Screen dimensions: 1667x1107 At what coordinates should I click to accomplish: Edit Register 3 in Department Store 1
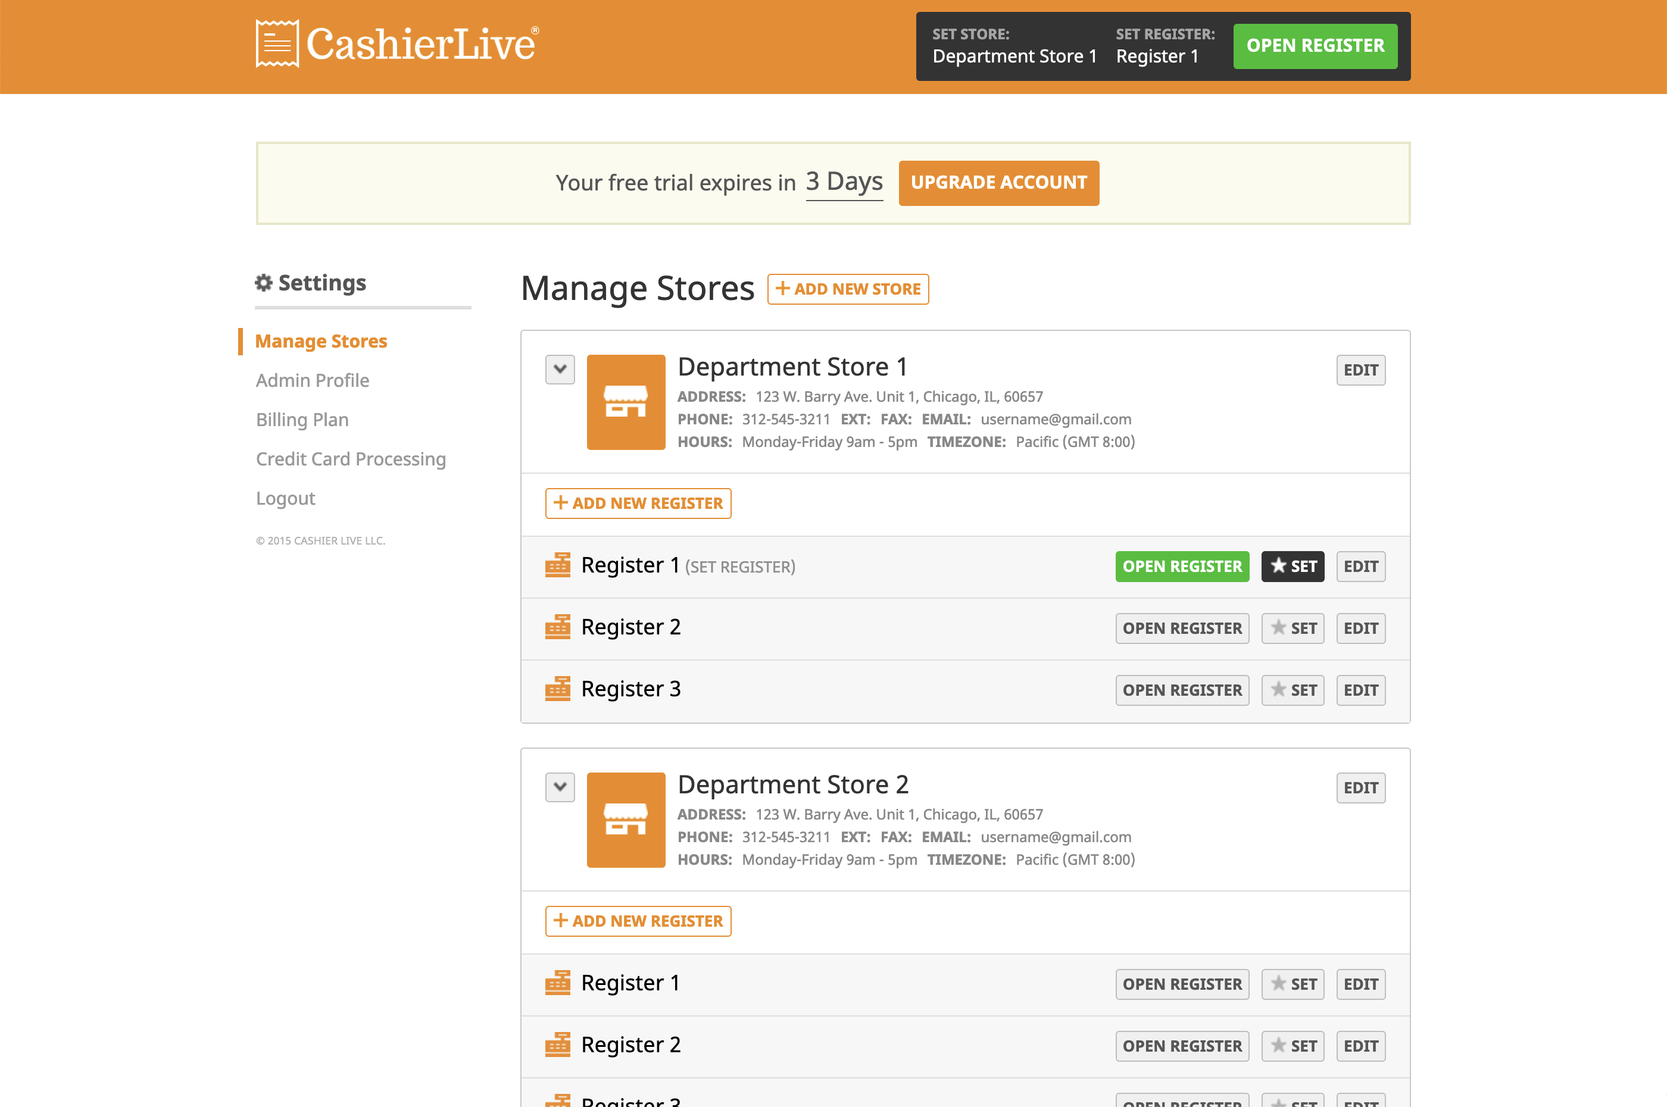click(x=1360, y=690)
